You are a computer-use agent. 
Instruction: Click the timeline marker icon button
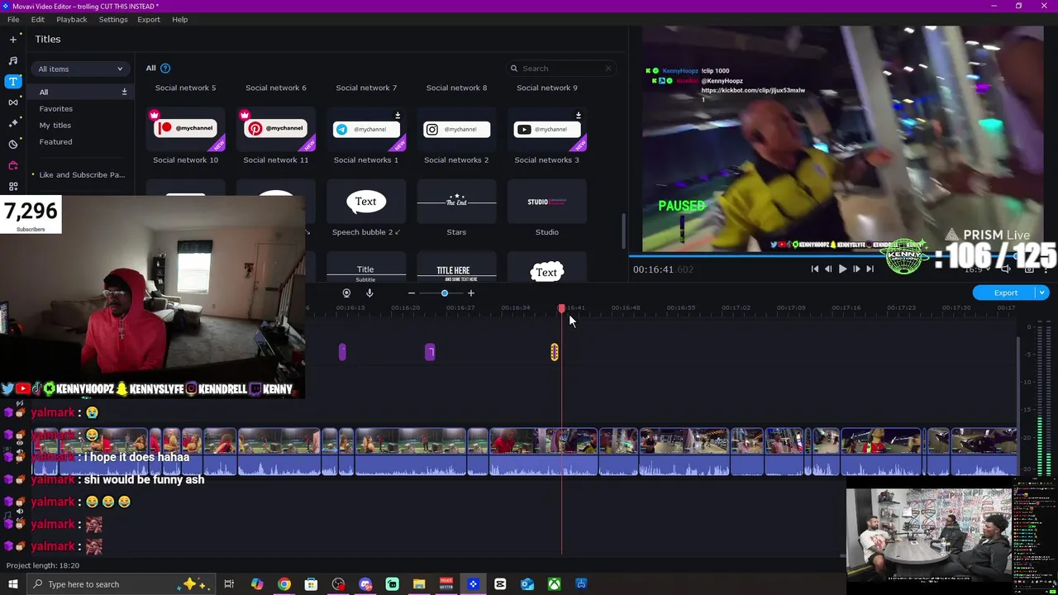click(x=346, y=293)
